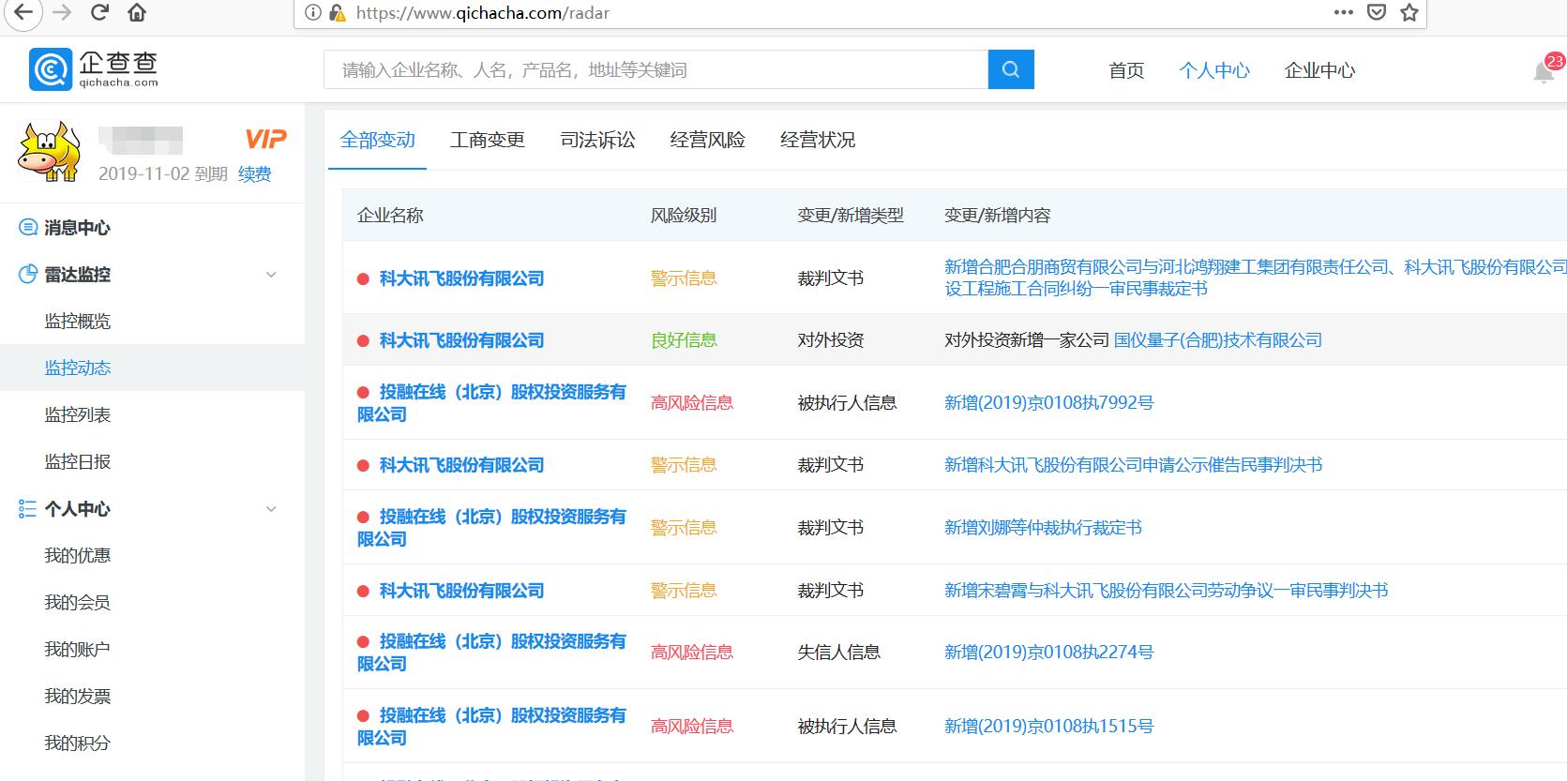1567x781 pixels.
Task: Open page actions three-dot menu
Action: click(x=1343, y=13)
